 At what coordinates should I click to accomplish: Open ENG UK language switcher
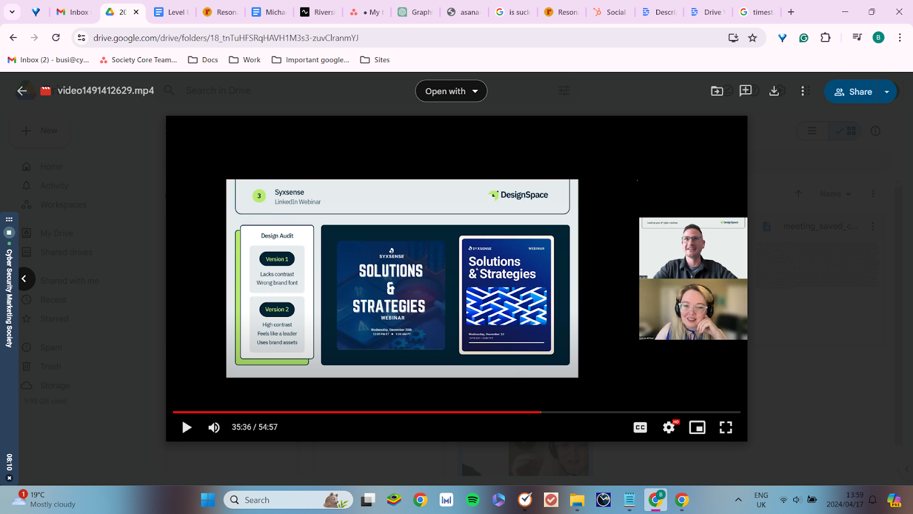point(761,500)
